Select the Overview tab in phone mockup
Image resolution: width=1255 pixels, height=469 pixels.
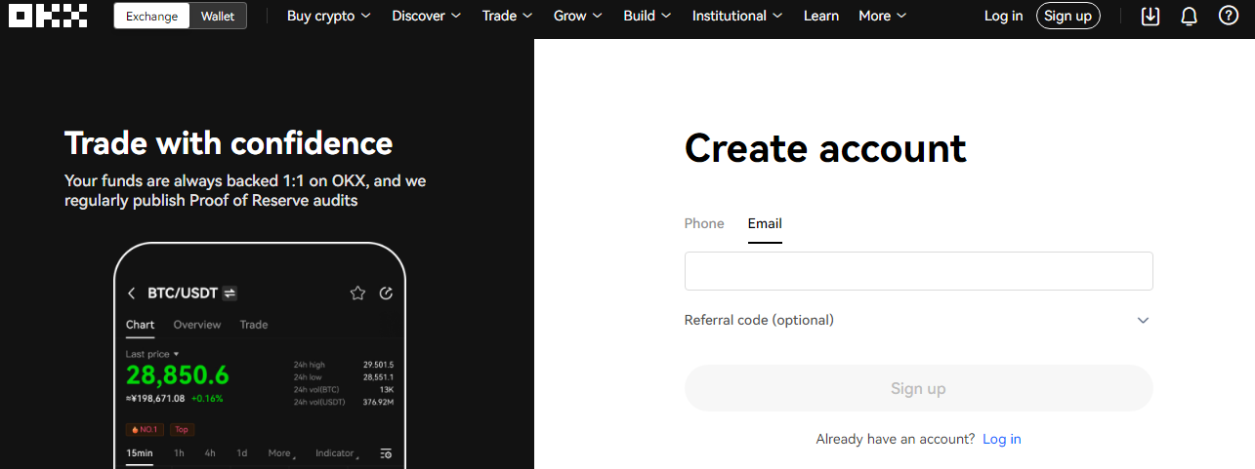click(197, 325)
